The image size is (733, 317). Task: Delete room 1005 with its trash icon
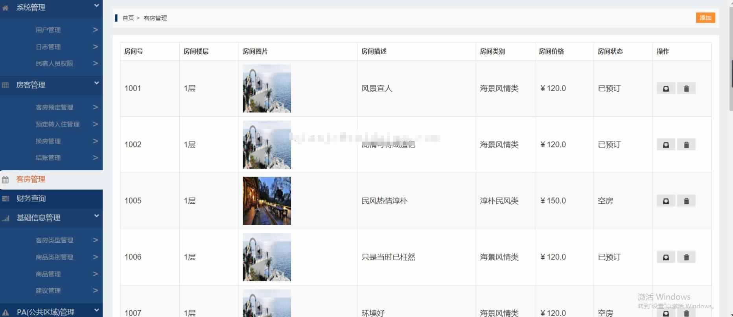click(x=686, y=201)
